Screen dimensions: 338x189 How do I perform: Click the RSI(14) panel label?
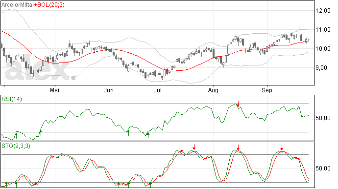pyautogui.click(x=12, y=99)
